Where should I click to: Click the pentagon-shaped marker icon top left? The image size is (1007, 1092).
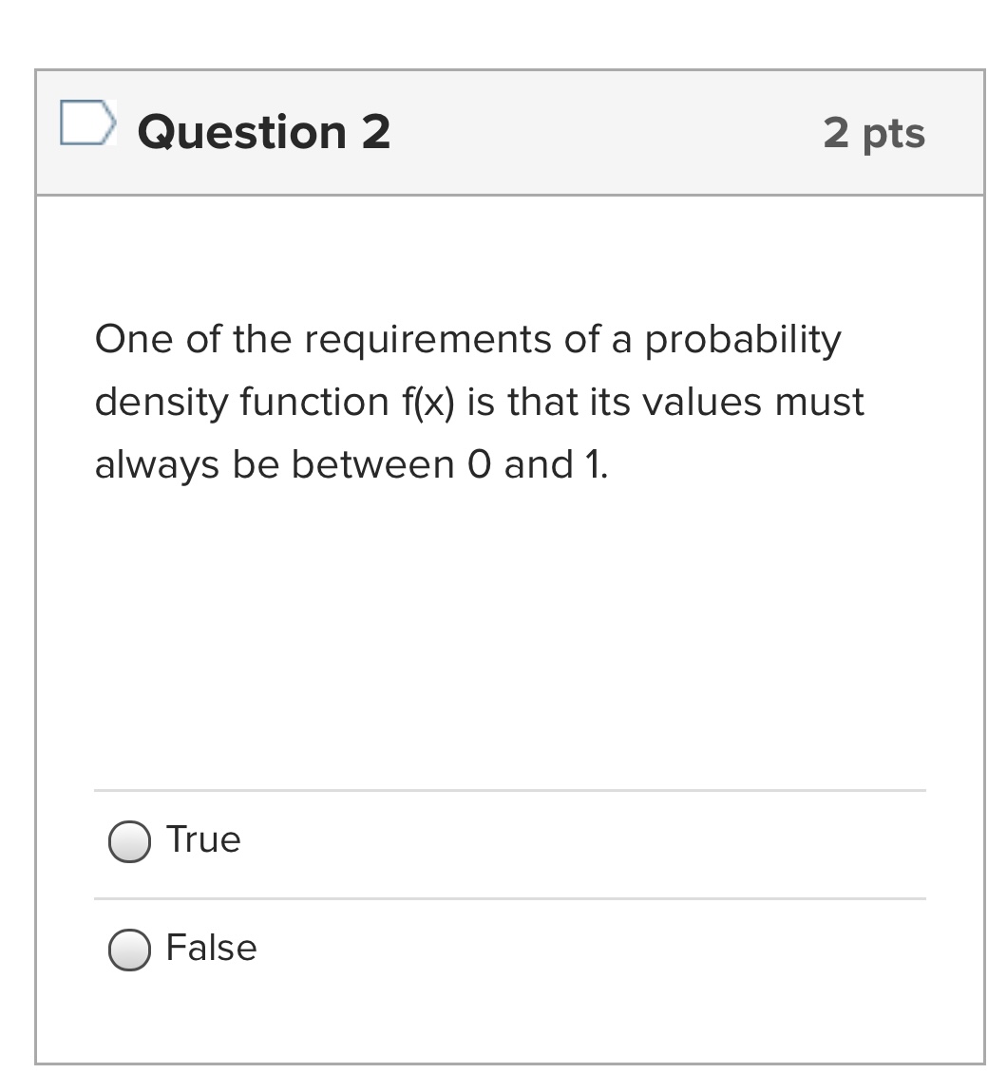coord(86,122)
